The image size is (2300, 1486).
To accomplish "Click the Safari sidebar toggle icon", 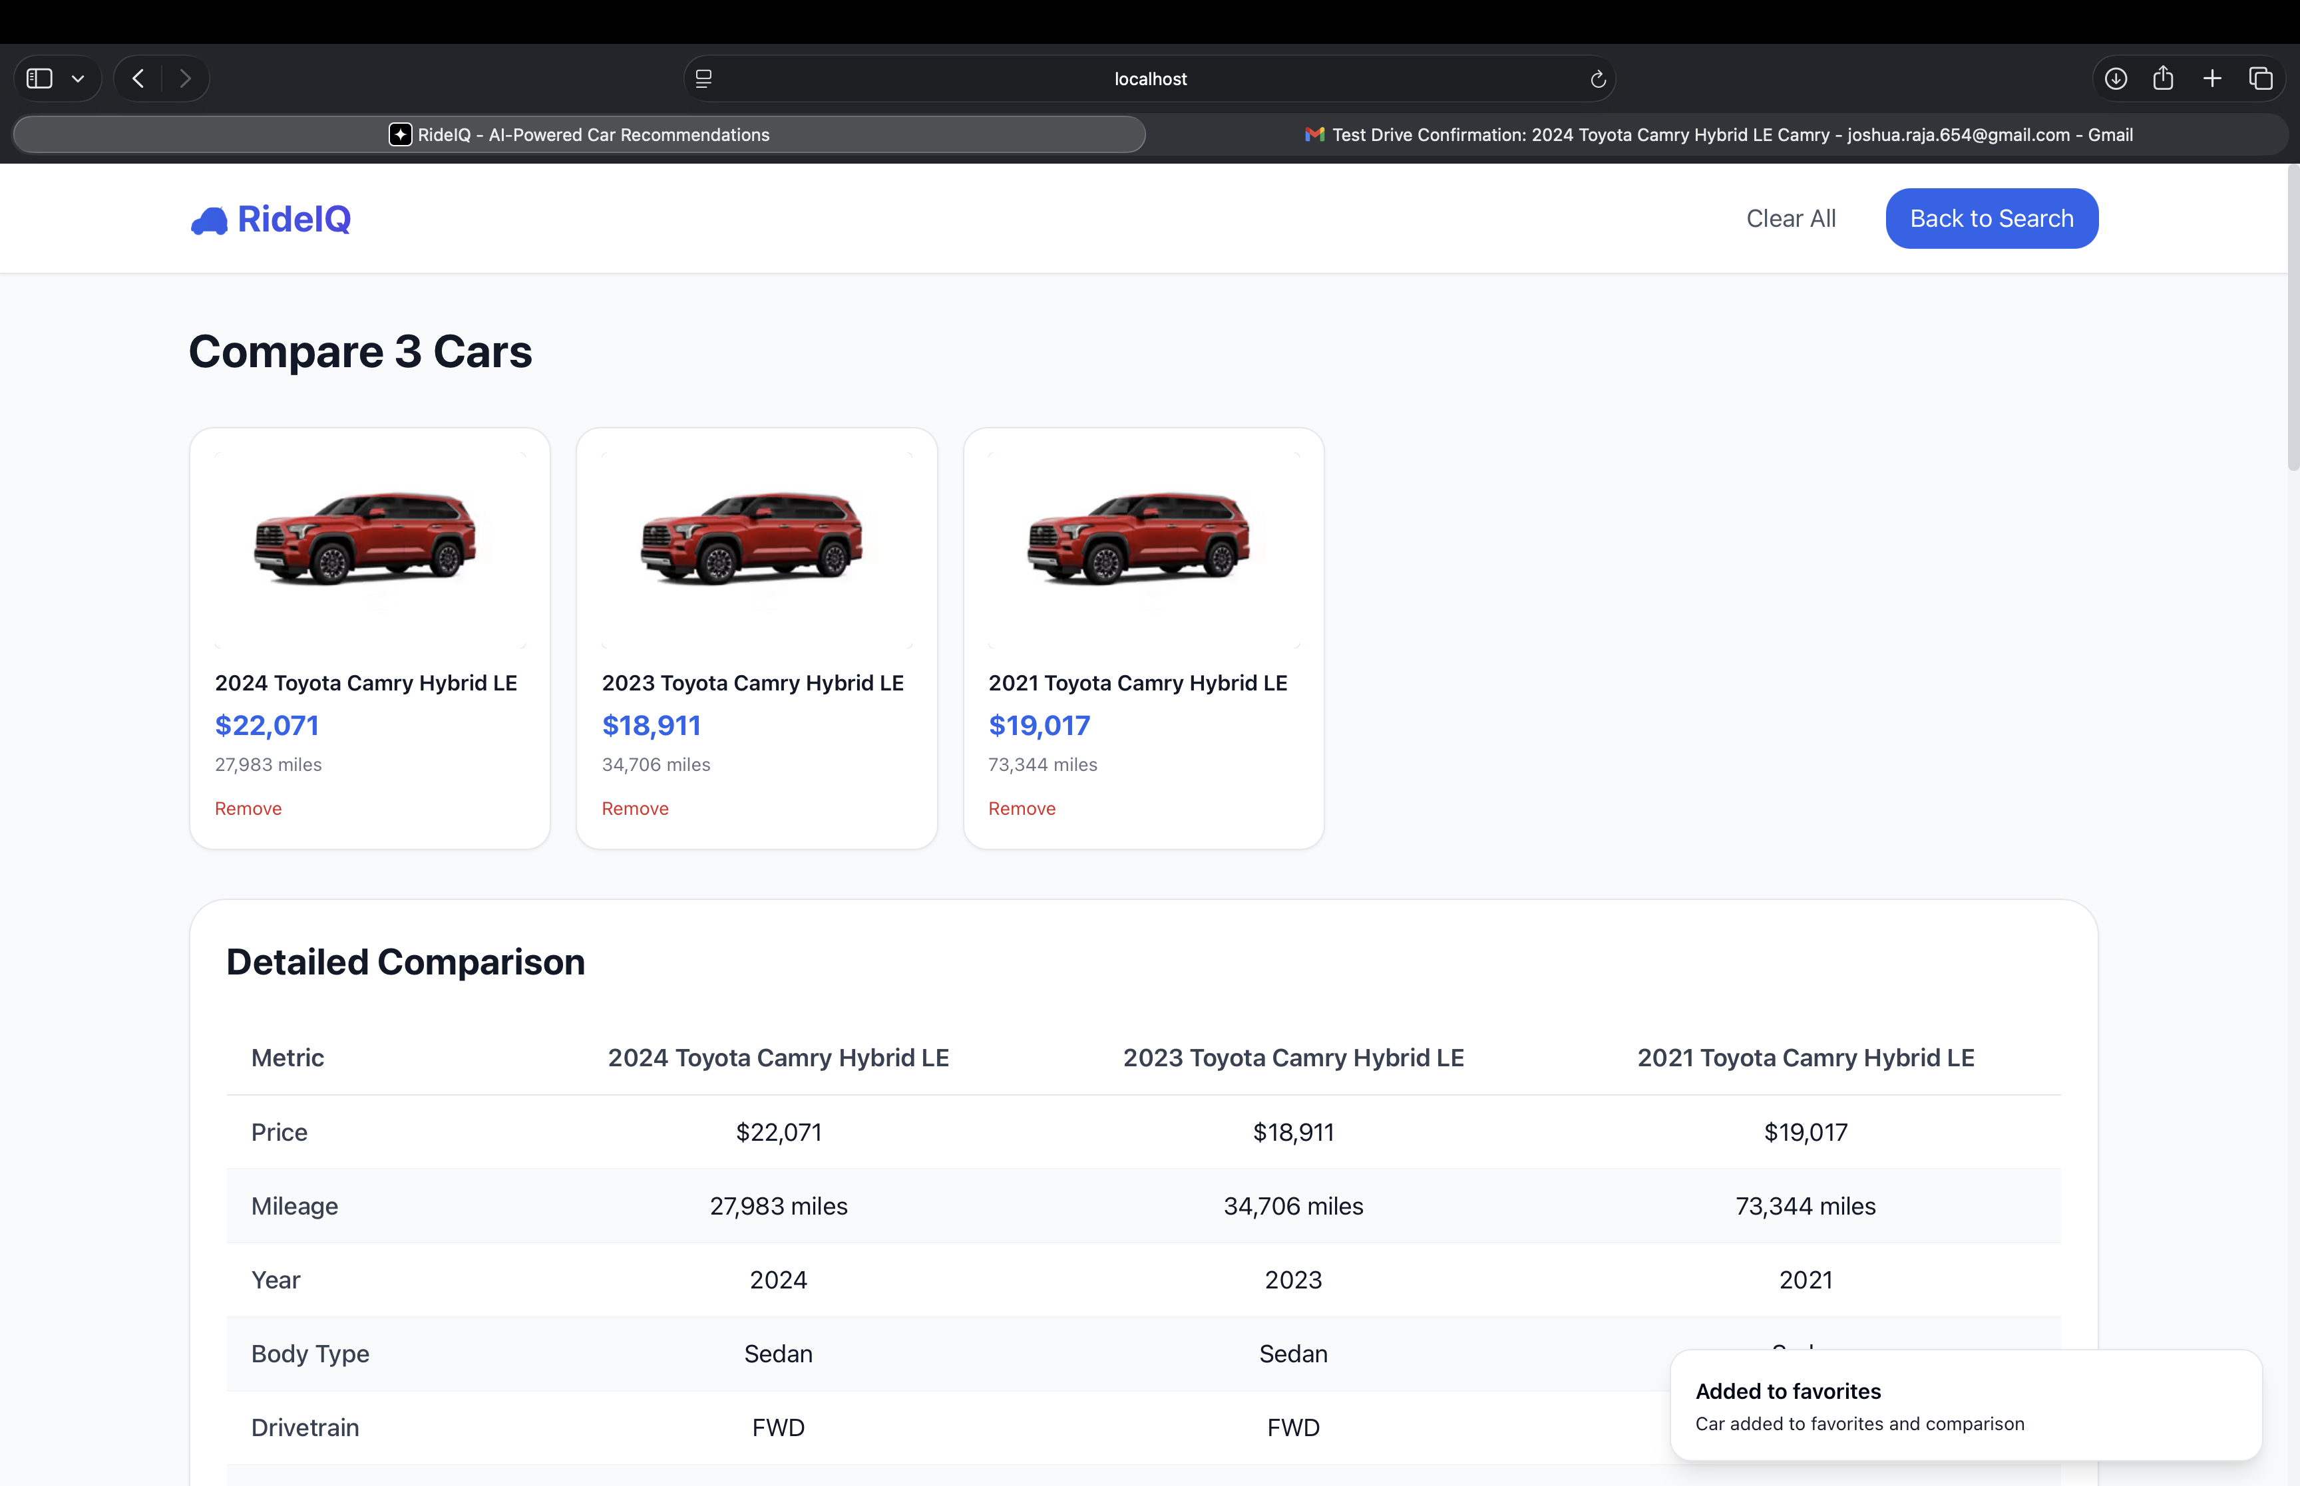I will (x=39, y=78).
